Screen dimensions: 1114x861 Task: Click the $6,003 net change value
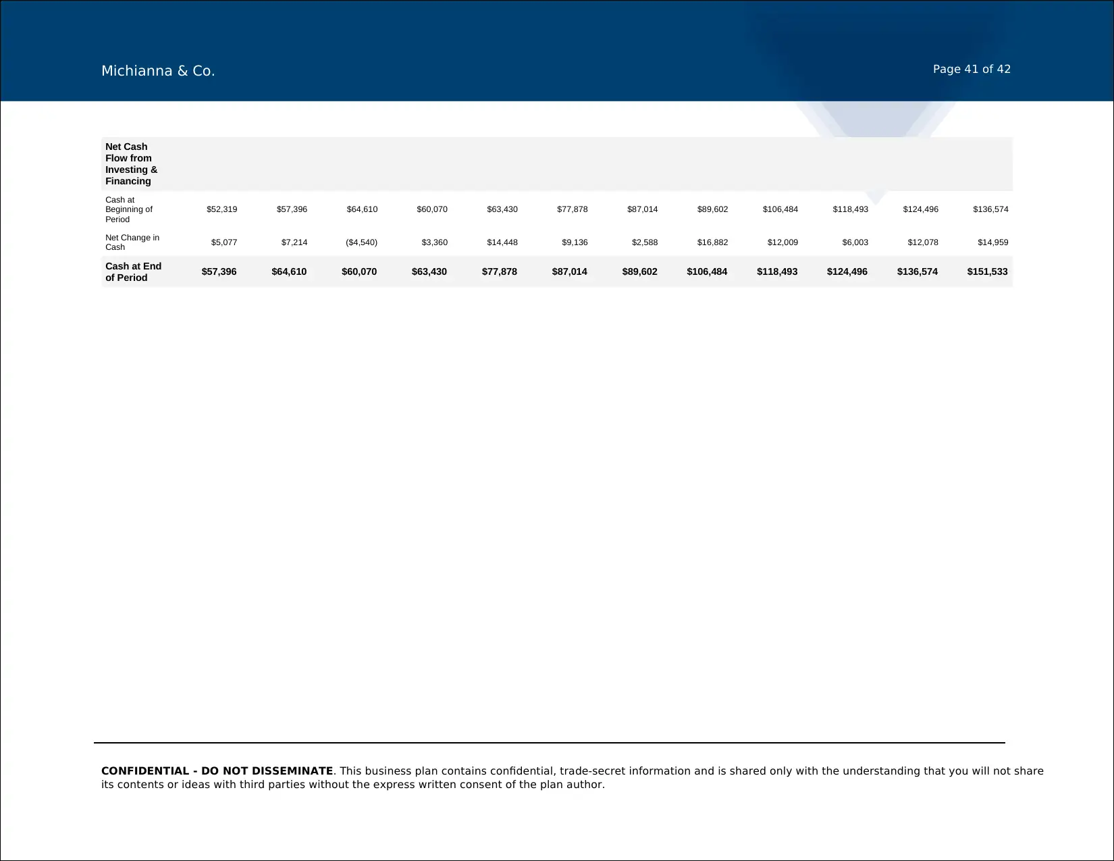(x=855, y=242)
